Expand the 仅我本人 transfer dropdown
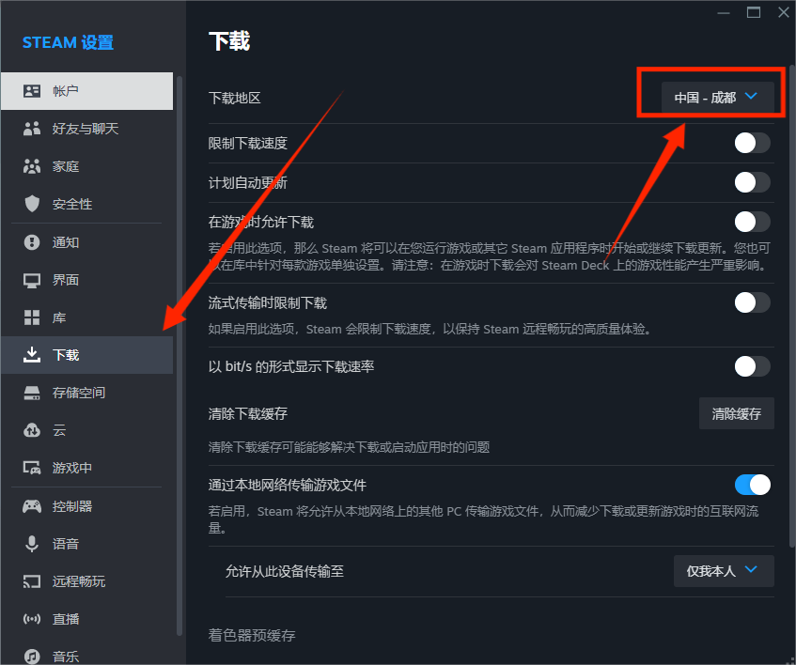Screen dimensions: 796x665 723,570
